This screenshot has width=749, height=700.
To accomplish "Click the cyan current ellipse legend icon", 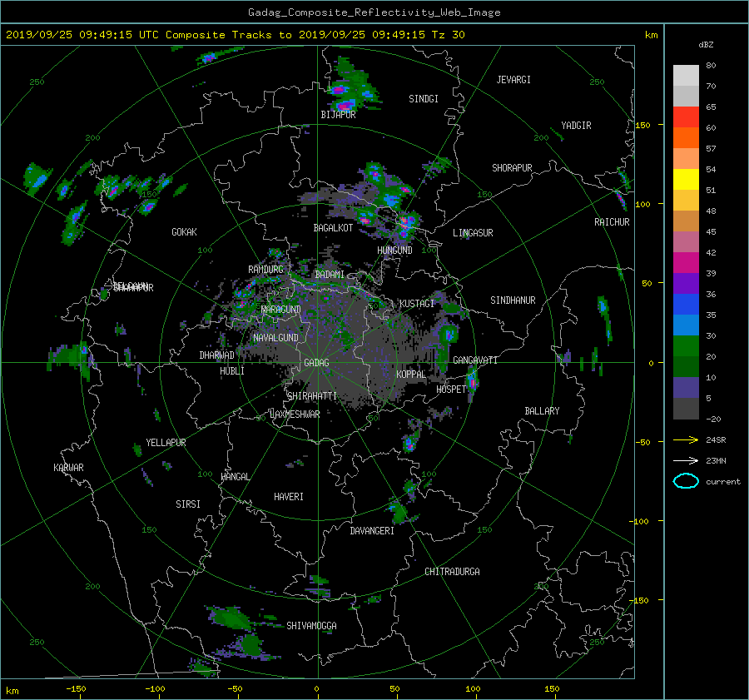I will pyautogui.click(x=686, y=481).
